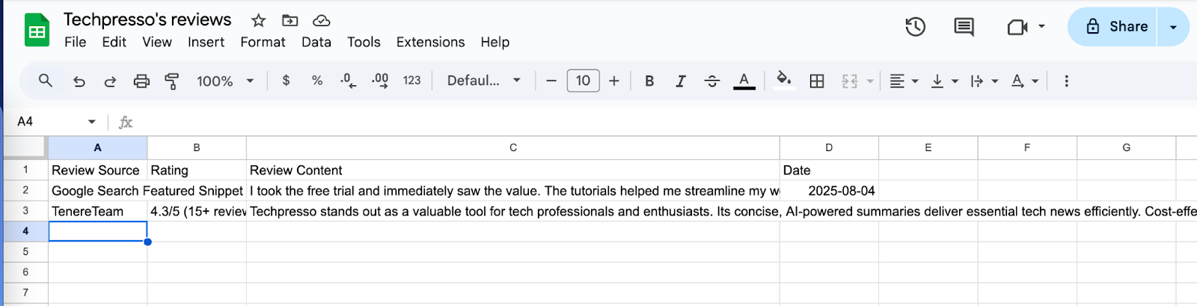Click into the formula bar

pyautogui.click(x=666, y=122)
